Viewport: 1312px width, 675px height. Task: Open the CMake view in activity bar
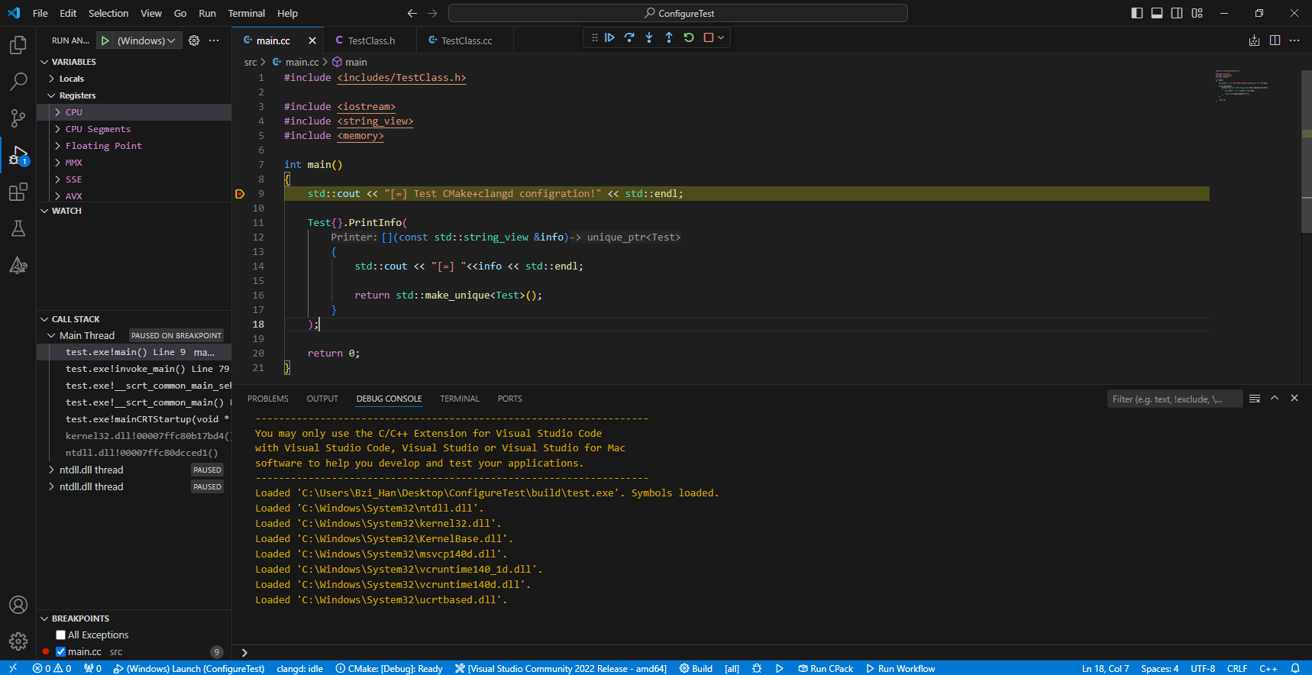[x=18, y=265]
